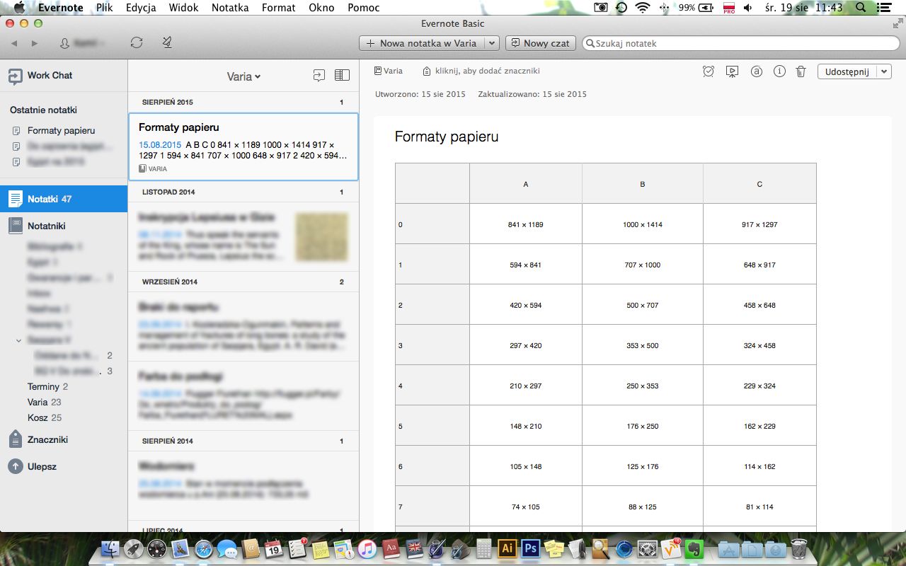Launch Adobe Illustrator from the dock
The image size is (906, 566).
507,548
